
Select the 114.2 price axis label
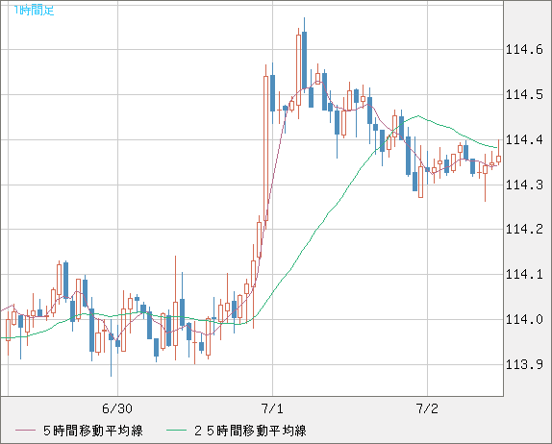pos(524,230)
